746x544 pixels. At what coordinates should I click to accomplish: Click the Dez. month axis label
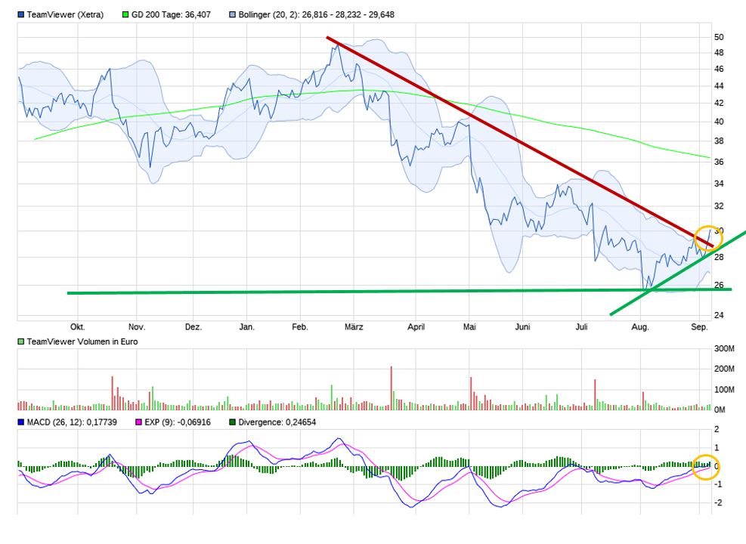(x=193, y=326)
